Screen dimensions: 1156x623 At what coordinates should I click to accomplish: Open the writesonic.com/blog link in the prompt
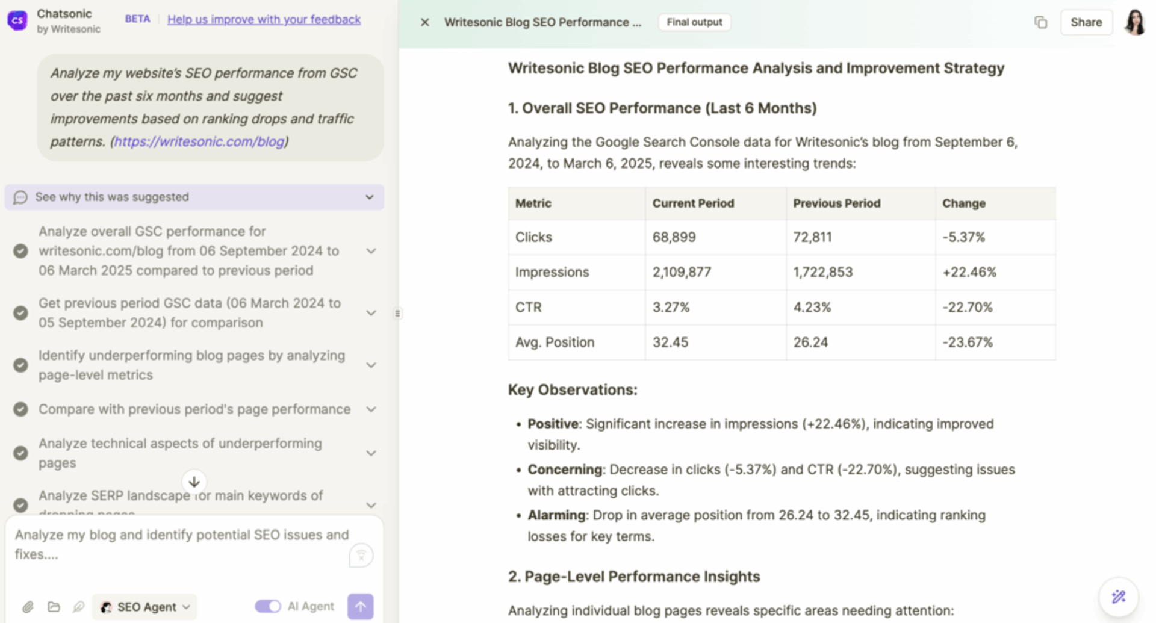tap(199, 141)
